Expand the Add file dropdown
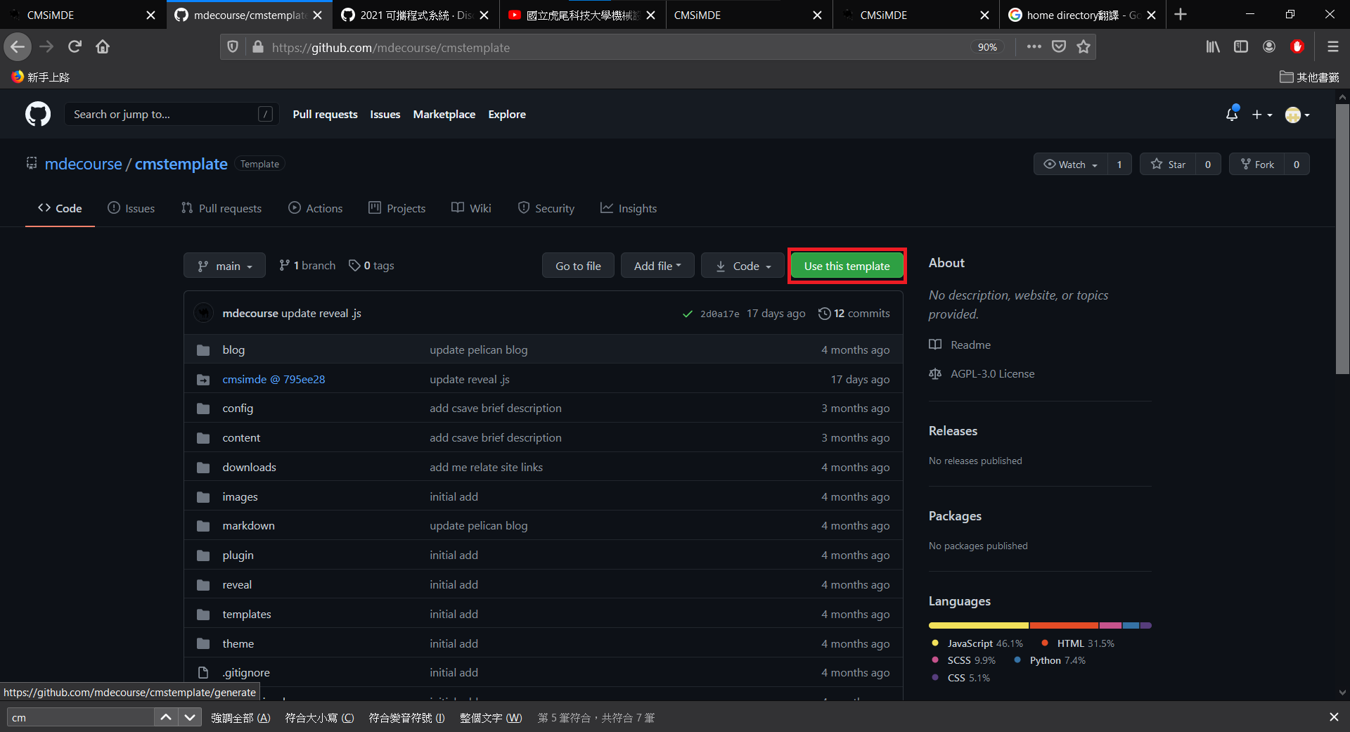Screen dimensions: 1350x732 pyautogui.click(x=657, y=266)
